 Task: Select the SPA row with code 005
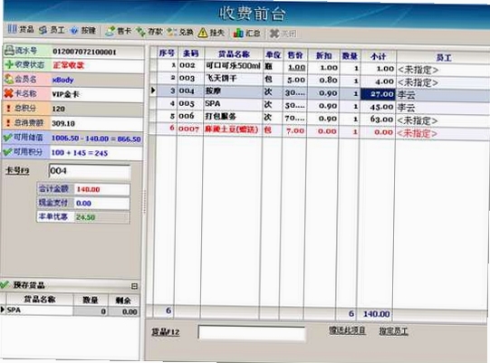click(320, 105)
